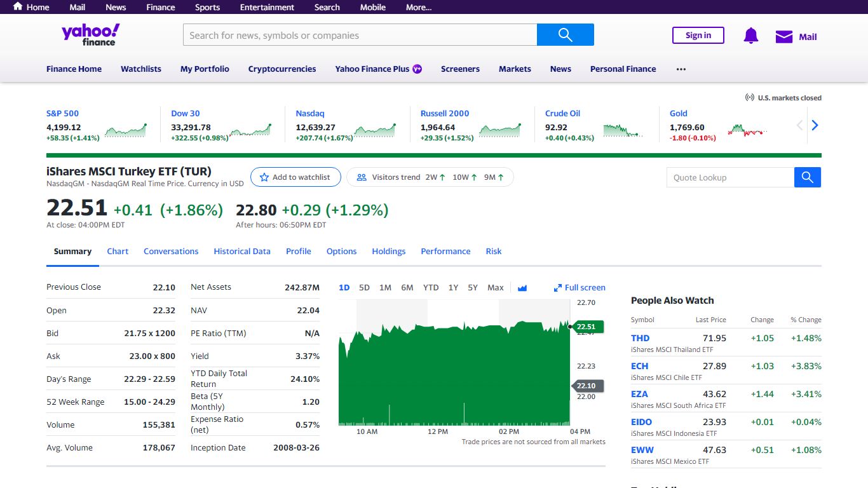Image resolution: width=868 pixels, height=488 pixels.
Task: Click the blue search magnifier button
Action: tap(566, 35)
